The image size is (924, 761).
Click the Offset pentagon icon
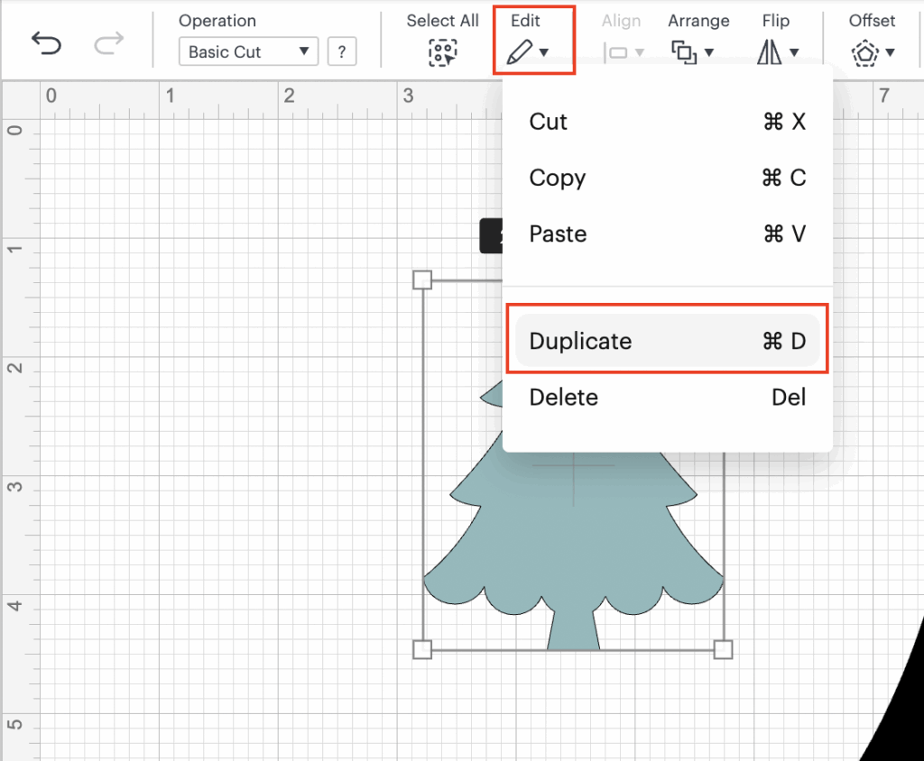864,52
